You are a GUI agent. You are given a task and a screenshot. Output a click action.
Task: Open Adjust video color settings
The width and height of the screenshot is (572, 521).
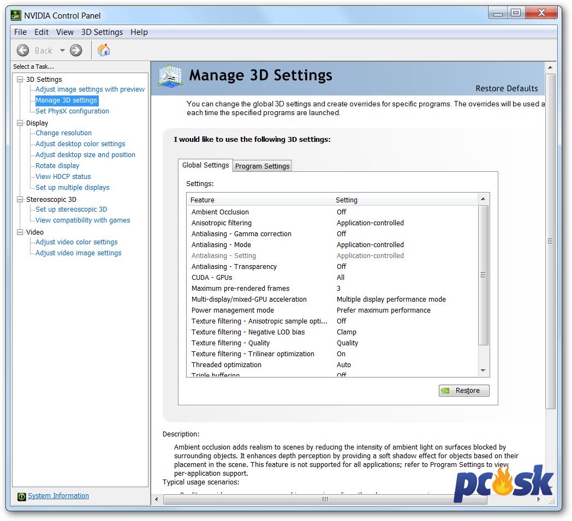pos(76,242)
